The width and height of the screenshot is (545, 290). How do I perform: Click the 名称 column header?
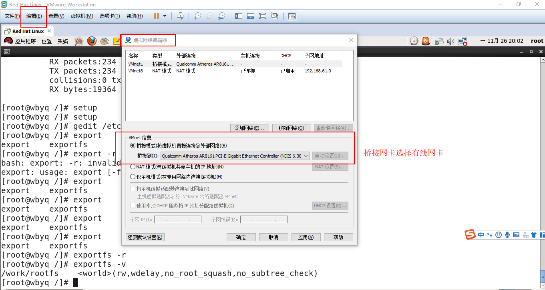[x=138, y=56]
